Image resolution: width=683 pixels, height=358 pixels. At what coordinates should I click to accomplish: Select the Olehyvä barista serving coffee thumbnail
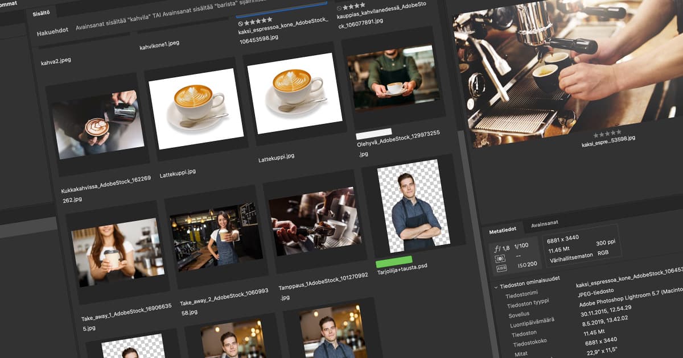[x=395, y=79]
